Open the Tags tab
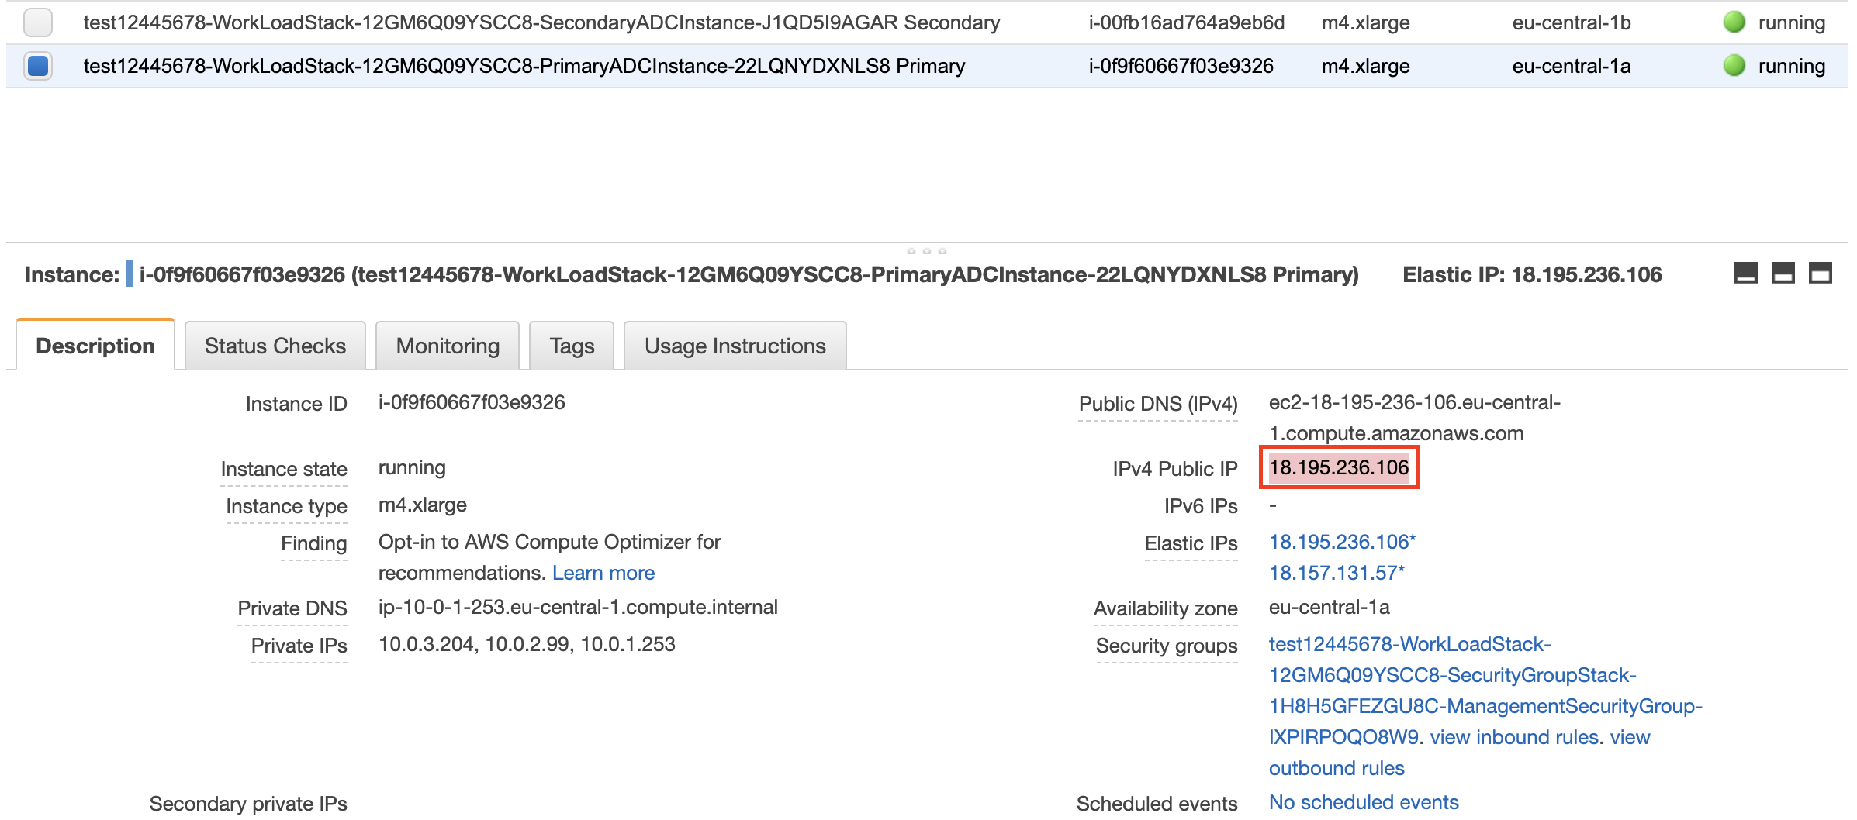The width and height of the screenshot is (1857, 820). (x=572, y=346)
